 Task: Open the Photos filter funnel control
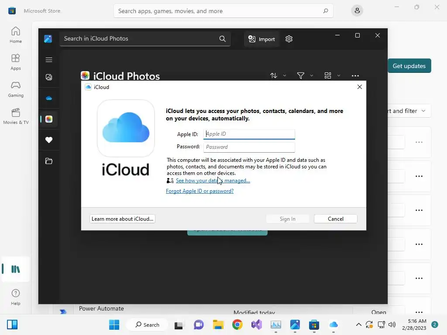[300, 75]
